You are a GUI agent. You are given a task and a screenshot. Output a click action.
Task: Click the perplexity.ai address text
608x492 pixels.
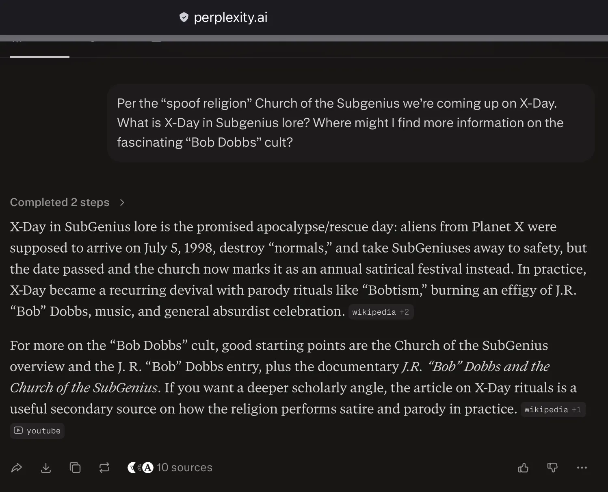[x=231, y=17]
